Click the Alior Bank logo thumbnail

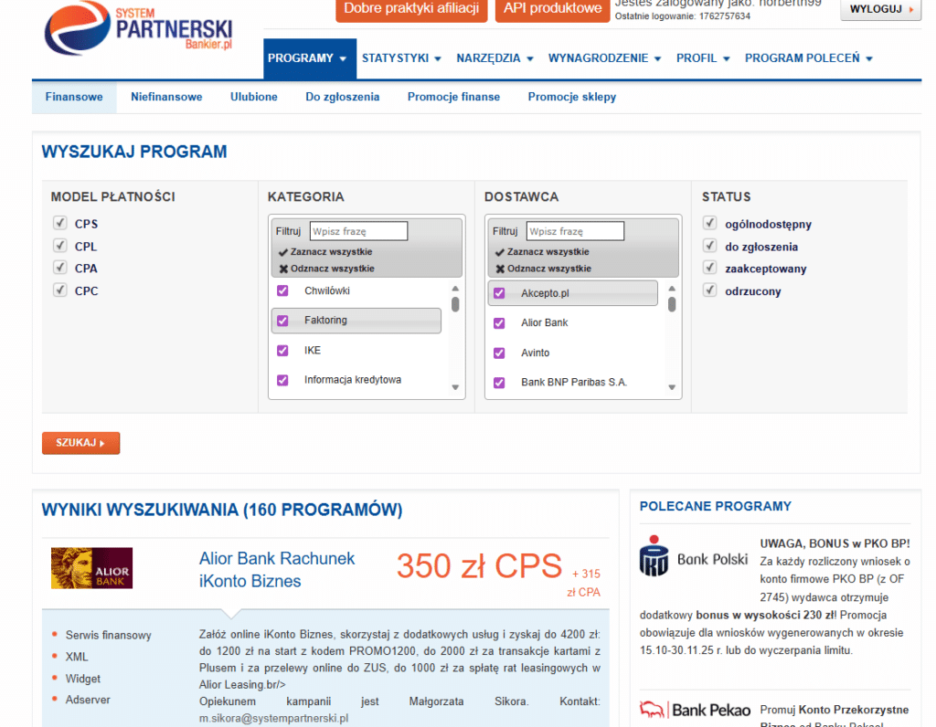[x=91, y=566]
